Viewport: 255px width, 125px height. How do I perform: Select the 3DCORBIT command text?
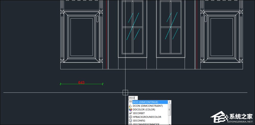139,113
